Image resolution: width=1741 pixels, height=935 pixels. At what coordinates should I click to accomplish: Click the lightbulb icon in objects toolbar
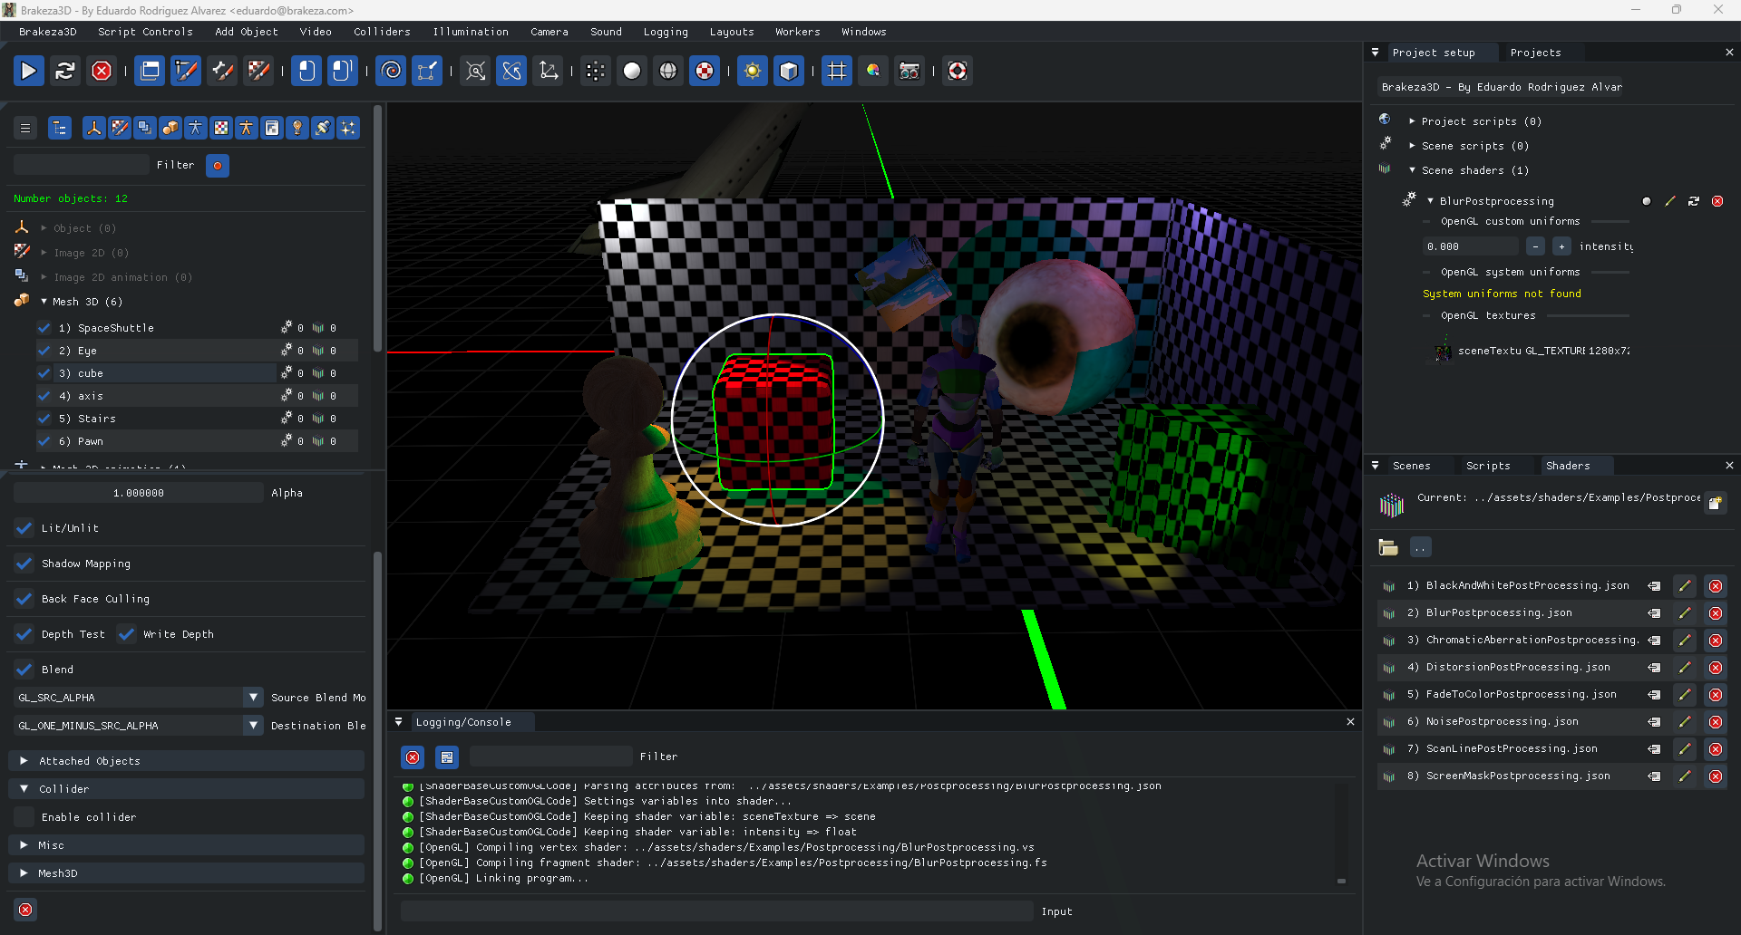297,129
